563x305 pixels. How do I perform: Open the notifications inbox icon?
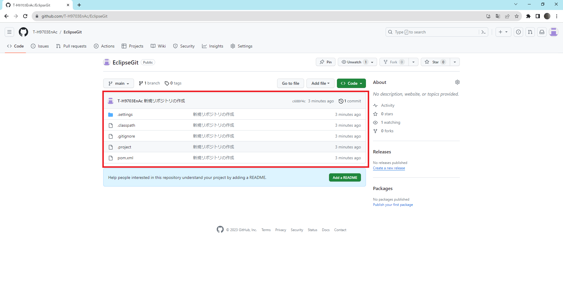pos(542,32)
